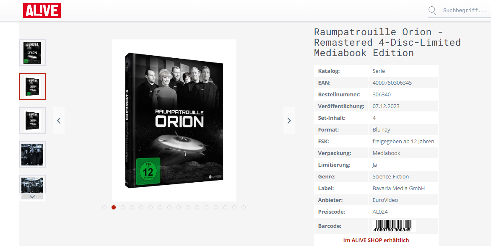Go to the previous product image arrow
Viewport: 491px width, 248px height.
(59, 120)
